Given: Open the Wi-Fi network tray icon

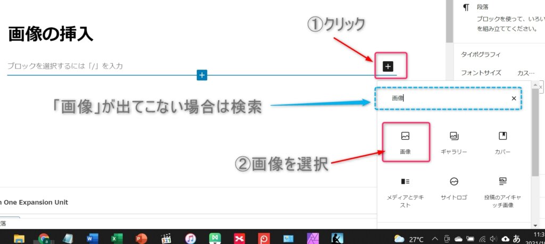Looking at the screenshot, I should click(482, 239).
